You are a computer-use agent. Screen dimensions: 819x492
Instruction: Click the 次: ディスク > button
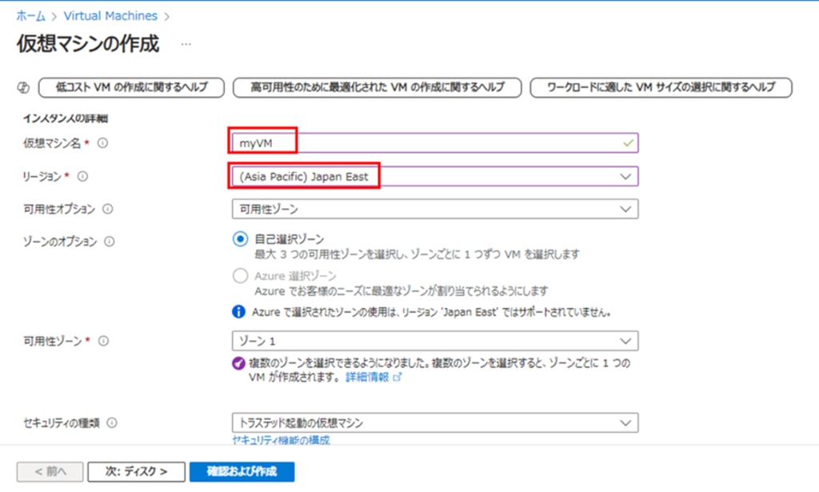point(136,472)
